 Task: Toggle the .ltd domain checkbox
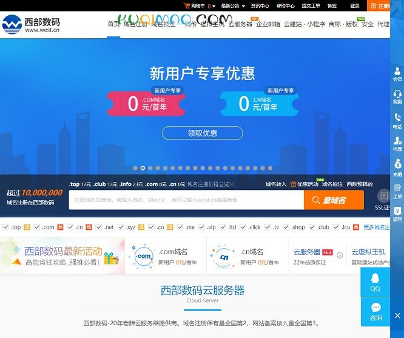point(223,227)
